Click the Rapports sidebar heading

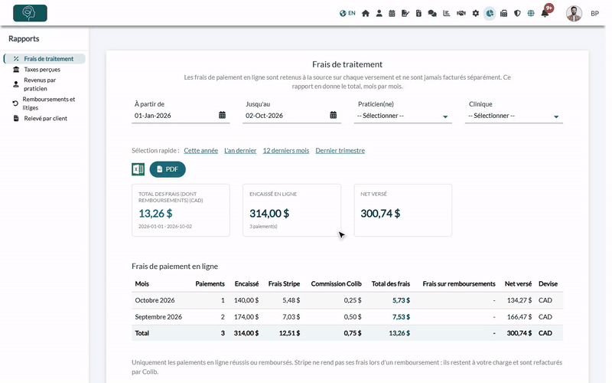24,39
